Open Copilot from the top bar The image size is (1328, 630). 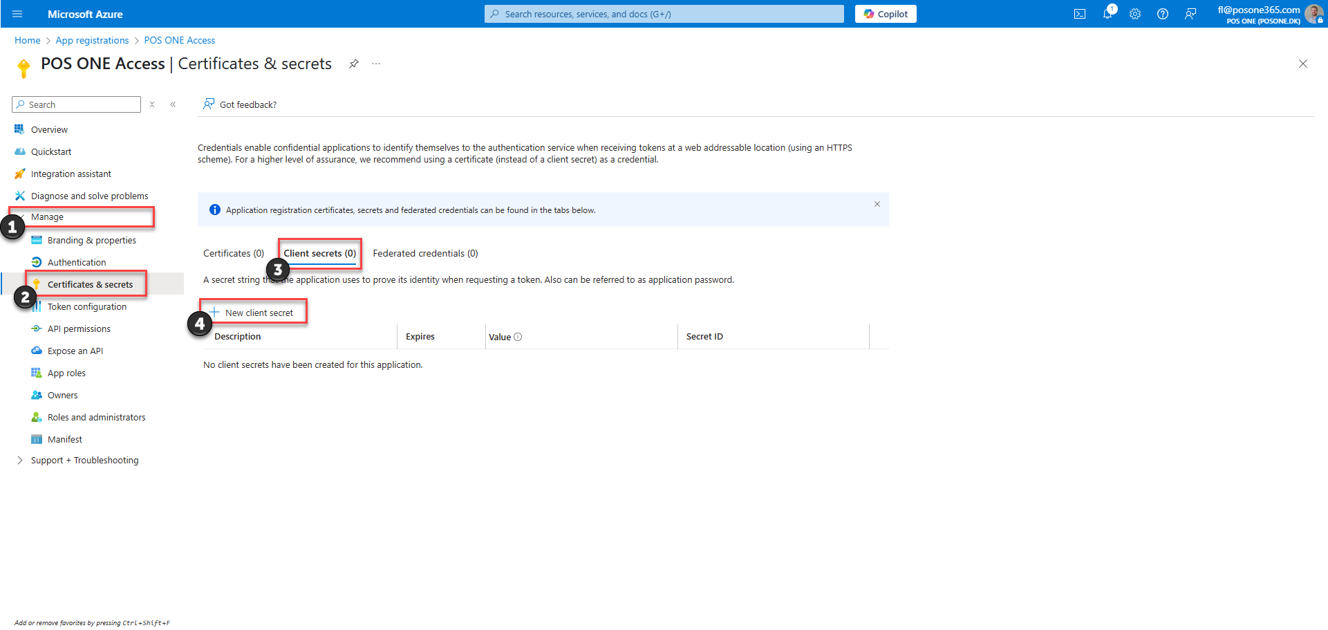pos(886,14)
